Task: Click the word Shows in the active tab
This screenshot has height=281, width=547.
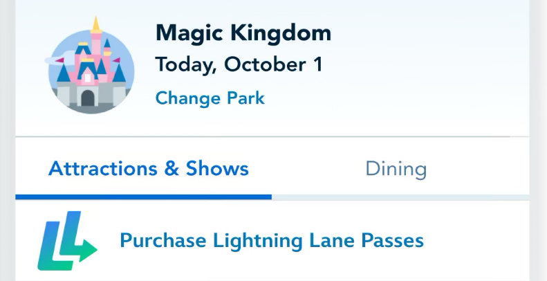Action: tap(217, 169)
